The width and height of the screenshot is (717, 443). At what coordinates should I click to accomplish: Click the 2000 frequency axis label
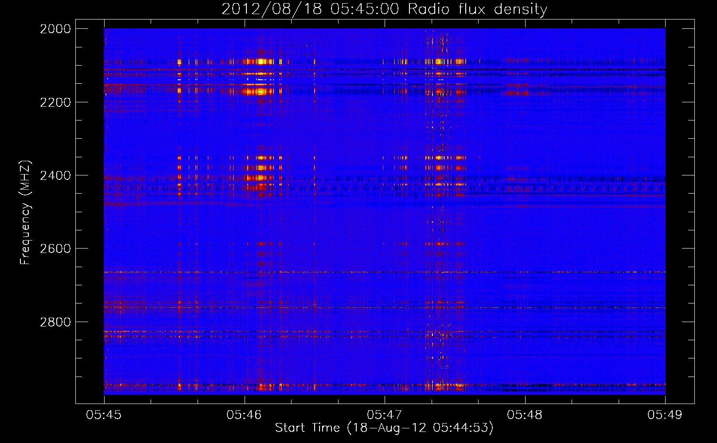pyautogui.click(x=55, y=29)
